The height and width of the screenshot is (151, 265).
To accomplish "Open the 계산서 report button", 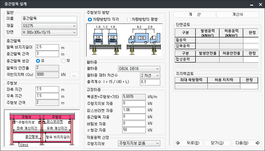I will (233, 14).
